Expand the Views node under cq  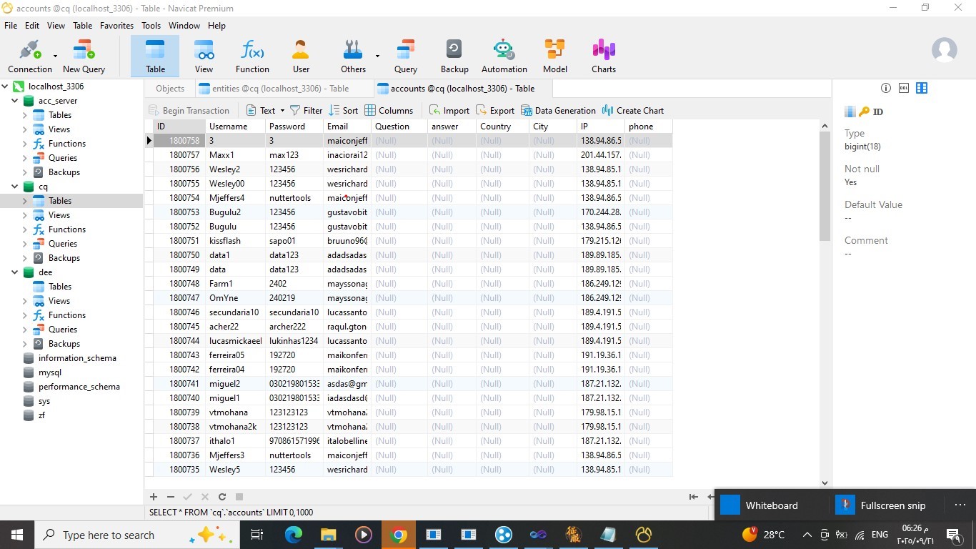click(25, 215)
